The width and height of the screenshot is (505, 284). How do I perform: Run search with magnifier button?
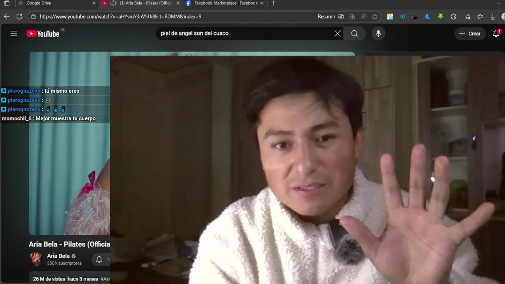[x=355, y=34]
